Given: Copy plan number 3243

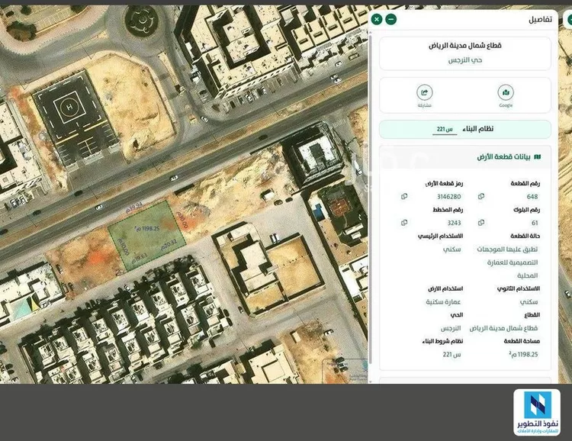Looking at the screenshot, I should [404, 223].
